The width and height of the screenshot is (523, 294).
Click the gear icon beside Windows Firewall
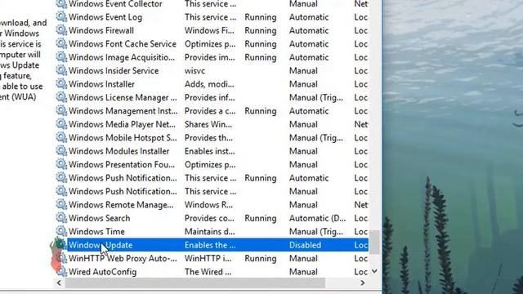(61, 30)
